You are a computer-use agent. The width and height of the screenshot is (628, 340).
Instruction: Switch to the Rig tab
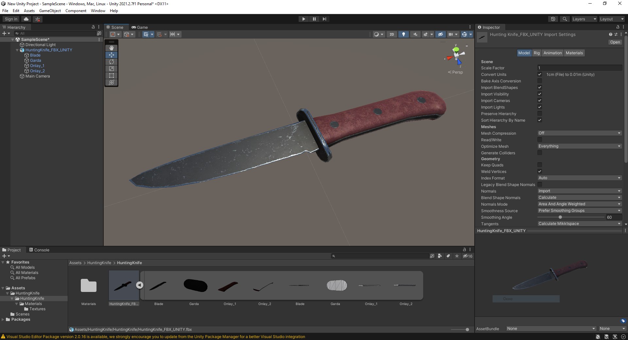536,53
